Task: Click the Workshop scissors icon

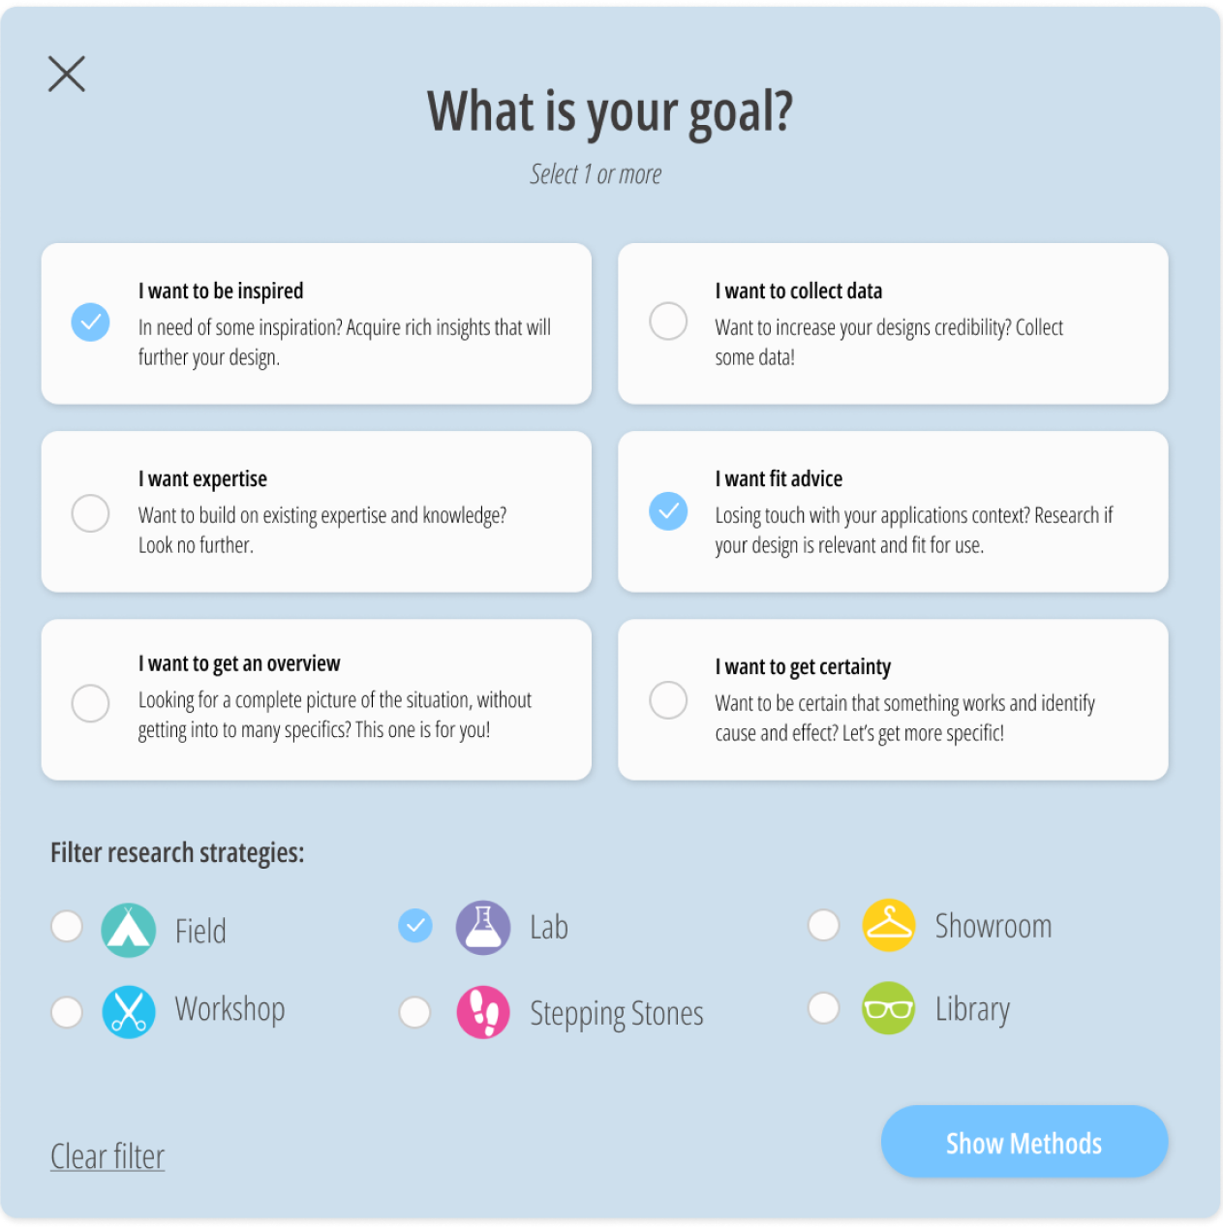Action: point(129,1012)
